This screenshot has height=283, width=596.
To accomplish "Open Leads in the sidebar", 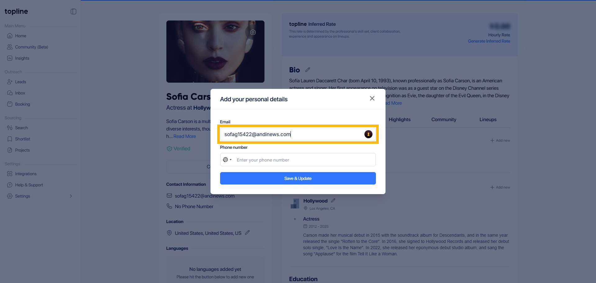I will pyautogui.click(x=20, y=82).
